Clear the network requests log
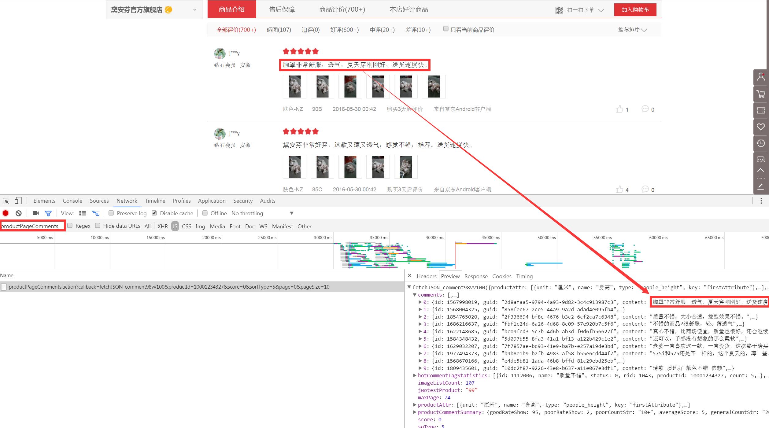 click(18, 213)
